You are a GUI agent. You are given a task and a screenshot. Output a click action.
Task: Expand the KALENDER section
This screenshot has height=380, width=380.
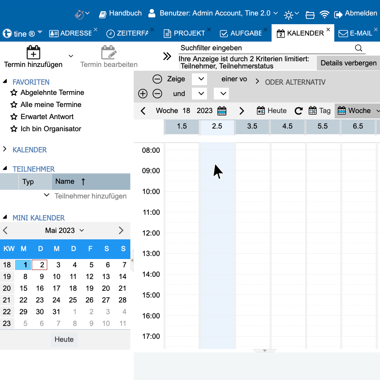tap(29, 150)
